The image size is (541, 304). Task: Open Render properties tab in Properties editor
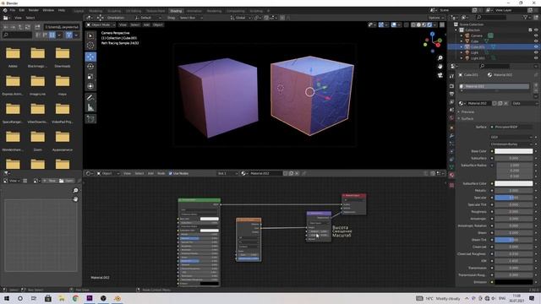pyautogui.click(x=451, y=86)
